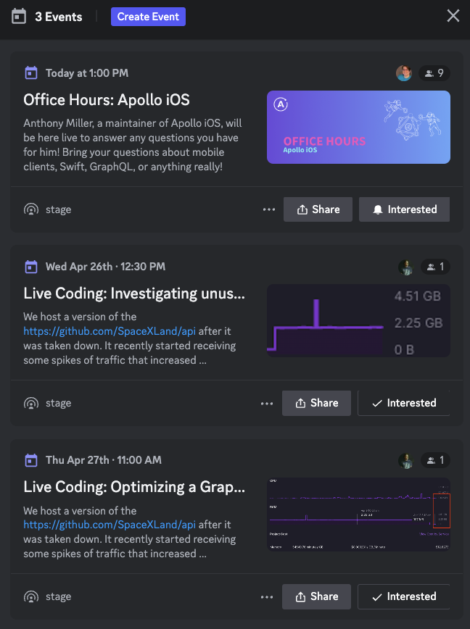The image size is (470, 629).
Task: Open the Office Hours banner image
Action: [358, 127]
